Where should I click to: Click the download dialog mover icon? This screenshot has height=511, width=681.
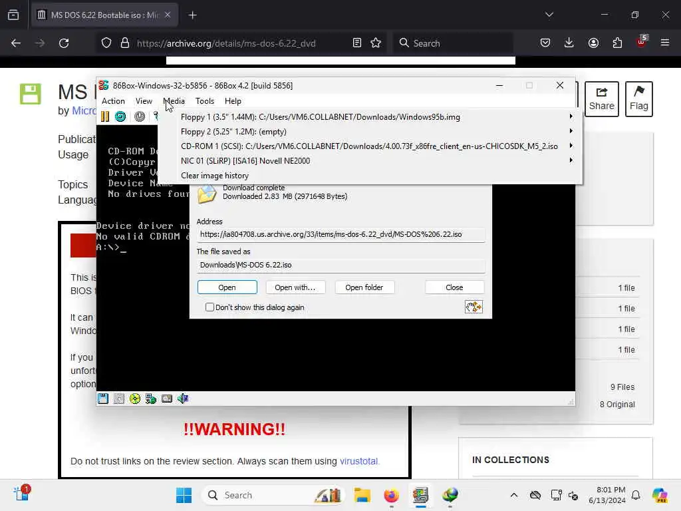[474, 307]
